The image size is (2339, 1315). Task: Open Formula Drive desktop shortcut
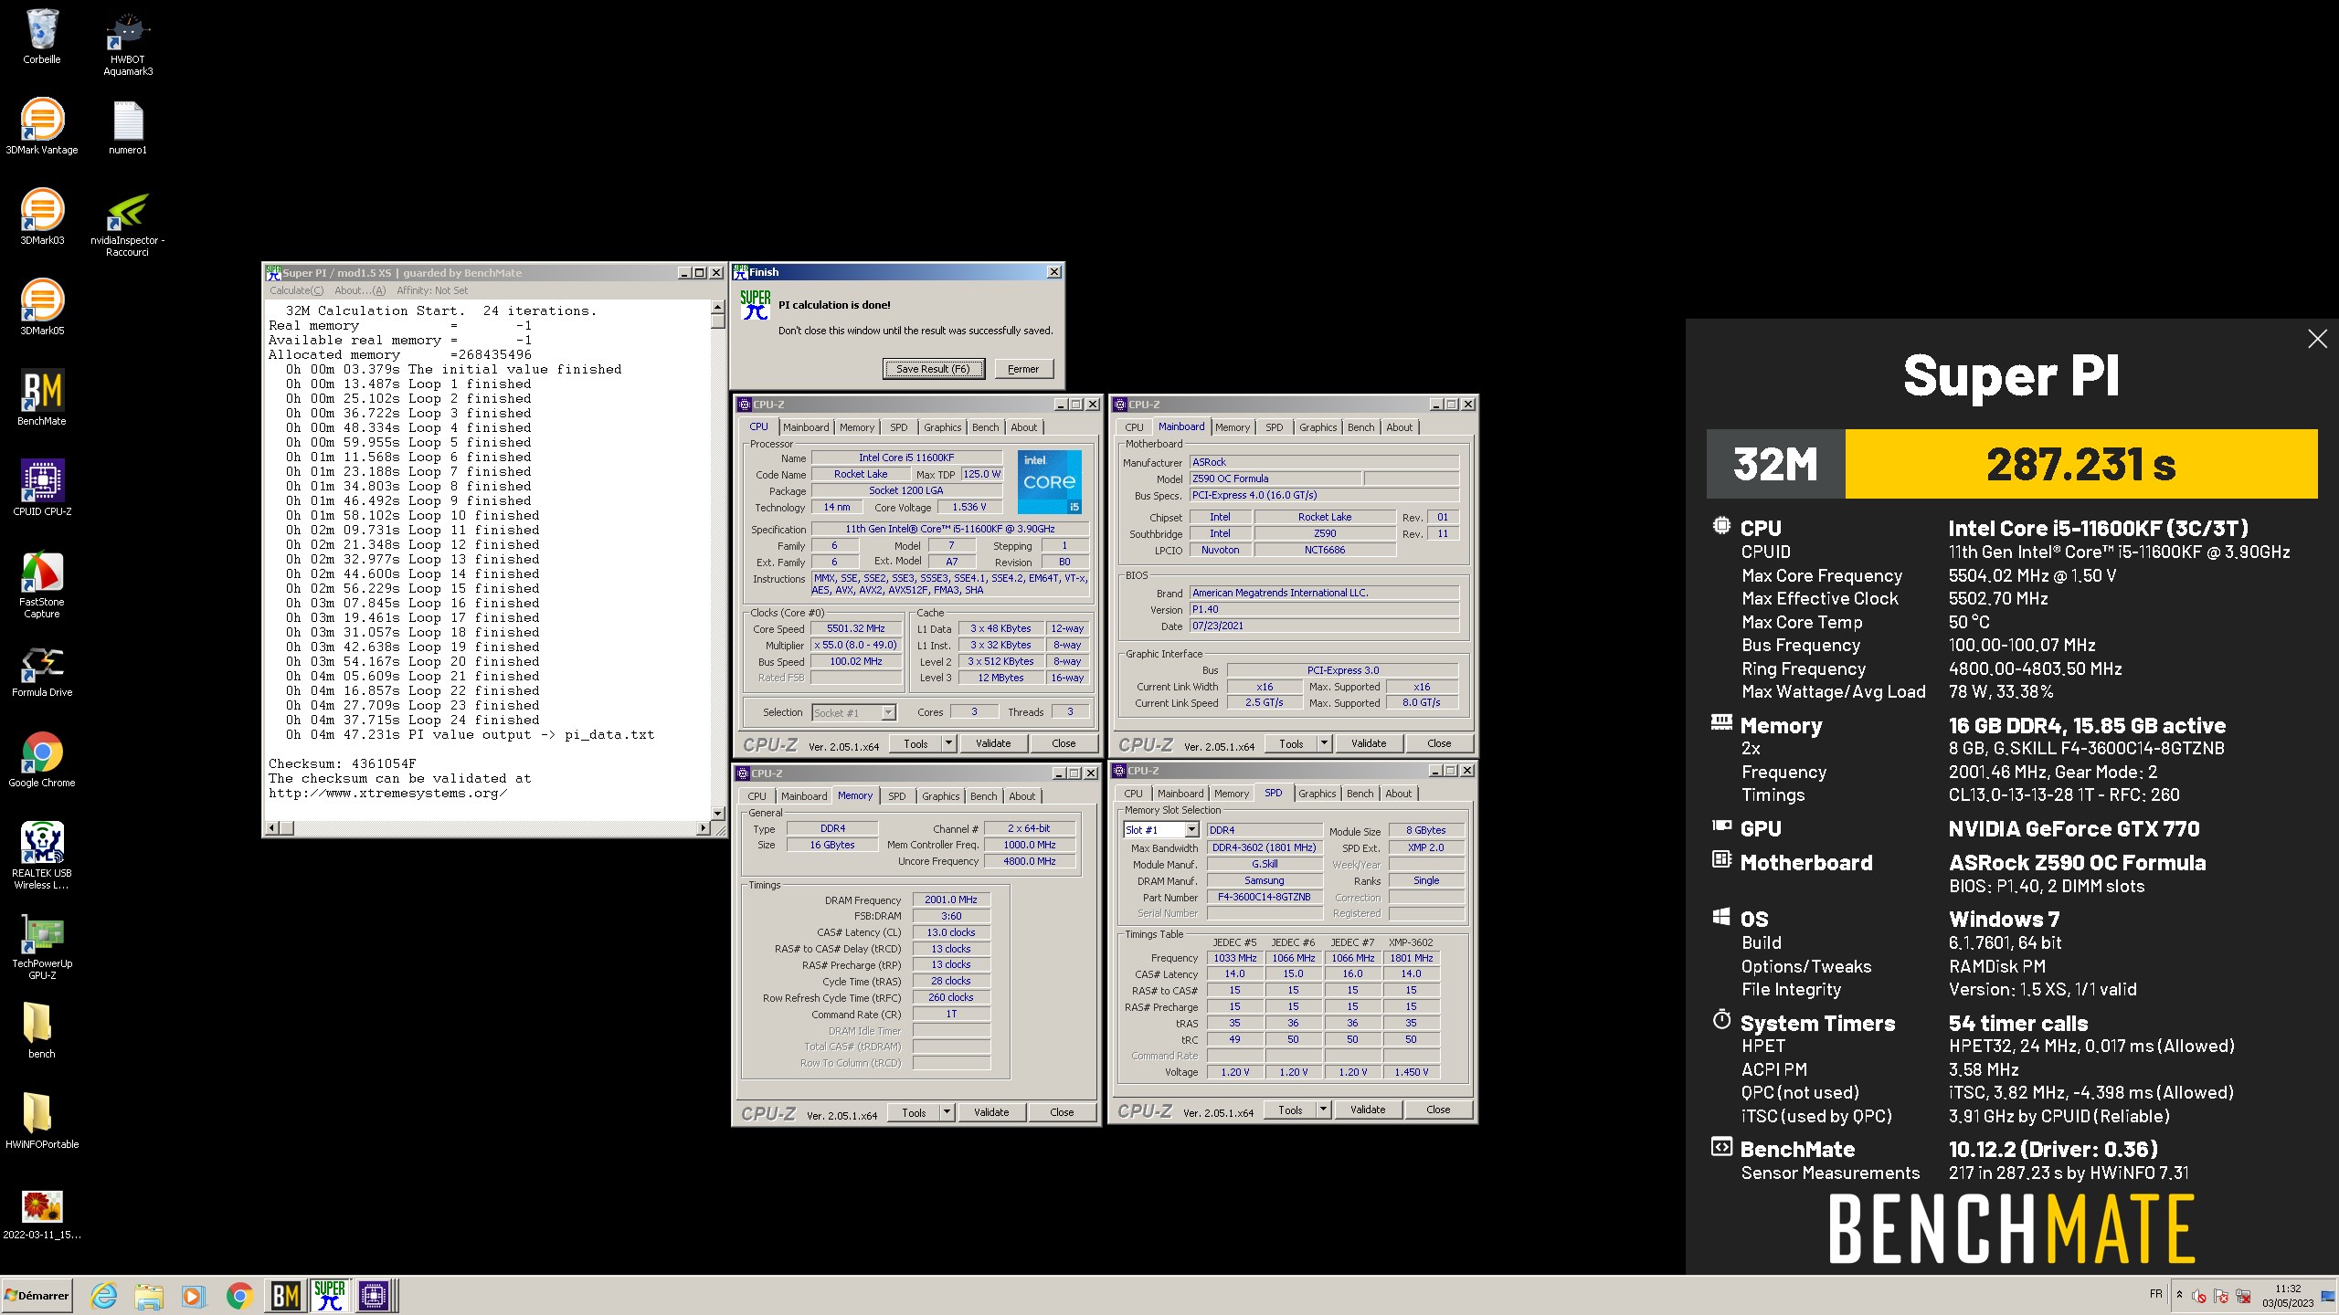click(42, 671)
